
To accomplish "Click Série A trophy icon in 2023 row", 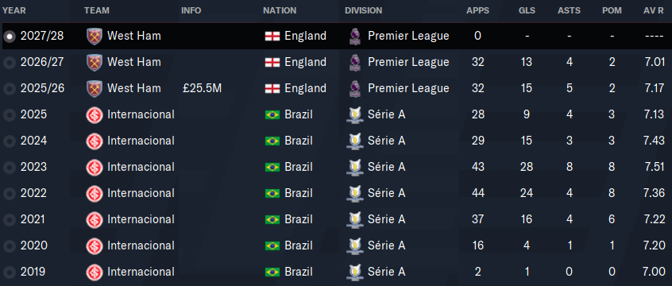I will click(354, 167).
